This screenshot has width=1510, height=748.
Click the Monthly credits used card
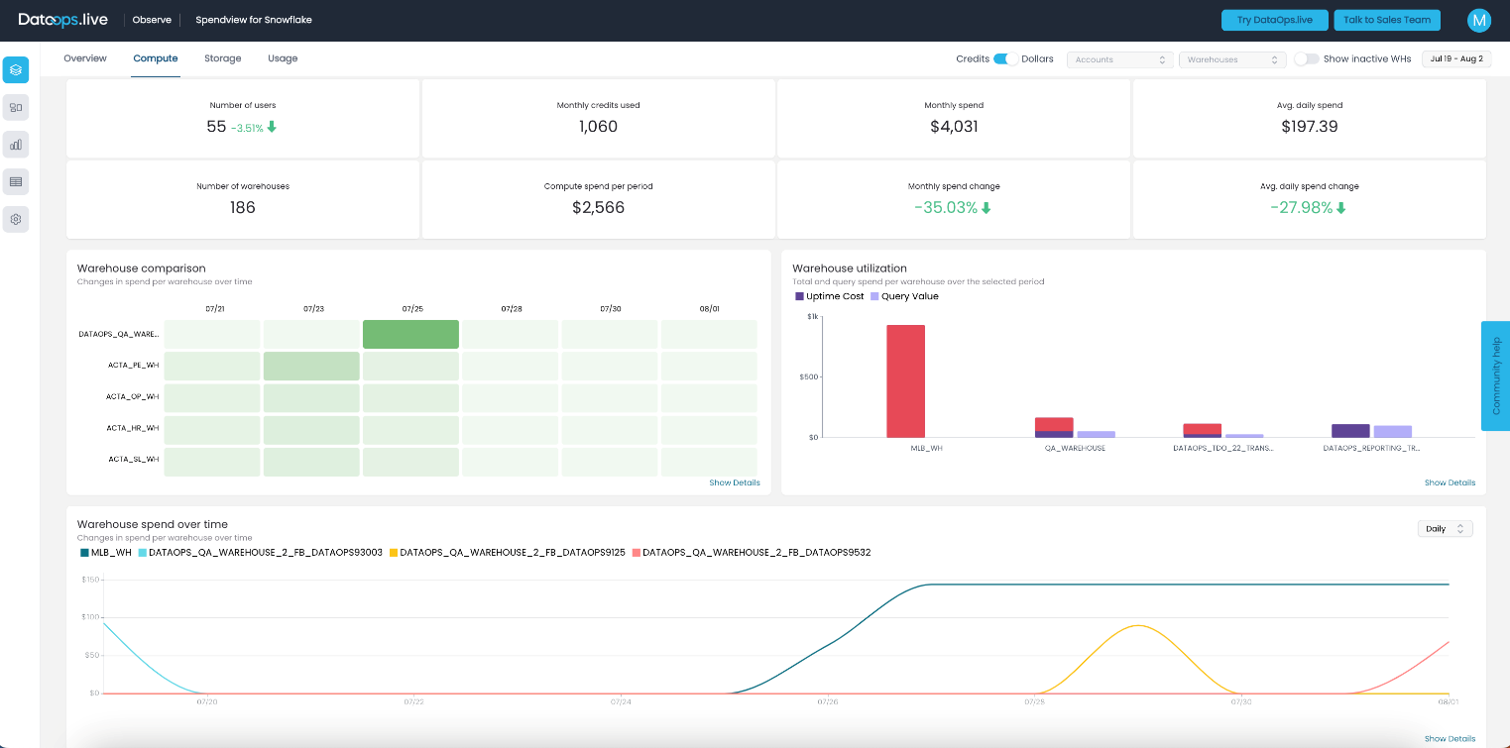point(598,118)
